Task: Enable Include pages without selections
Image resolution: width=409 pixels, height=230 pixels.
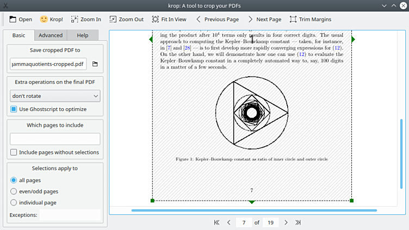Action: pos(14,152)
